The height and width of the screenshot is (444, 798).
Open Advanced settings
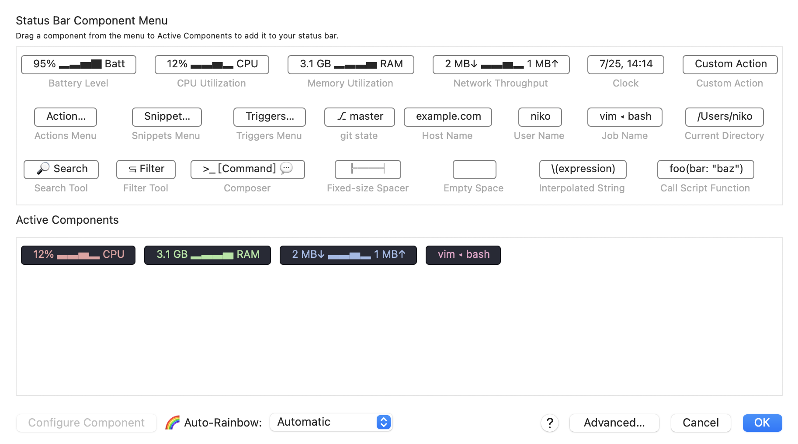(614, 423)
